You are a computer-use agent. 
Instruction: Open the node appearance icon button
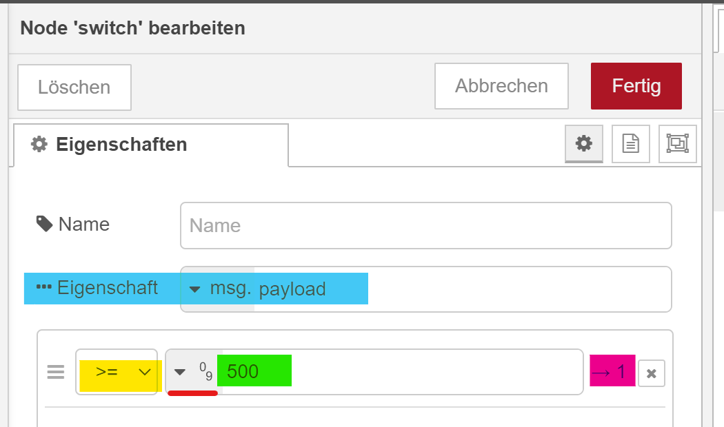(x=677, y=144)
